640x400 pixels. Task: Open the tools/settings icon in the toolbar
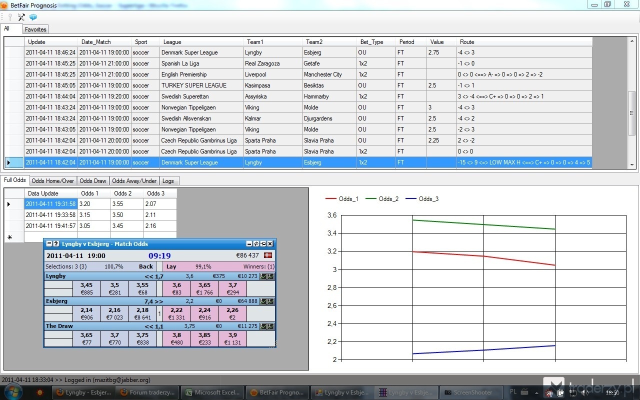[x=21, y=17]
